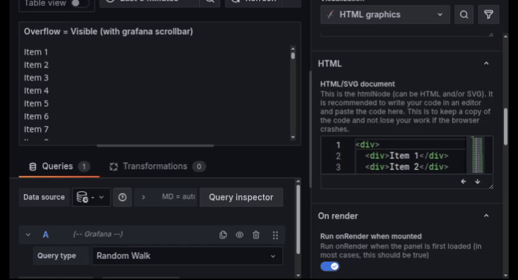Click the panel preview horizontal scrollbar

[155, 145]
